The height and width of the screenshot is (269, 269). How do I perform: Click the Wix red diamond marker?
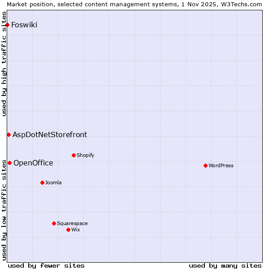68,230
